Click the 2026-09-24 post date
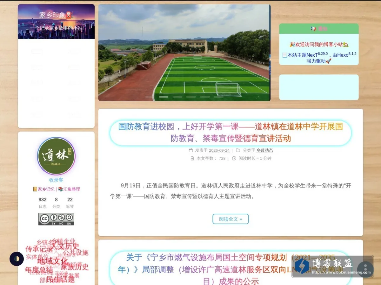The width and height of the screenshot is (381, 285). [219, 150]
